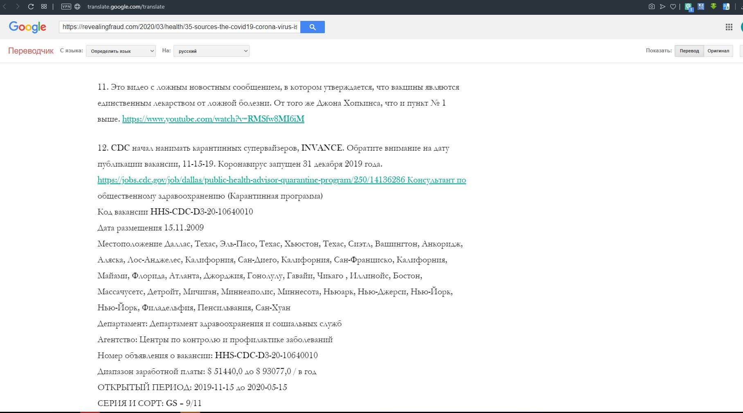Open site information globe icon

[x=78, y=7]
